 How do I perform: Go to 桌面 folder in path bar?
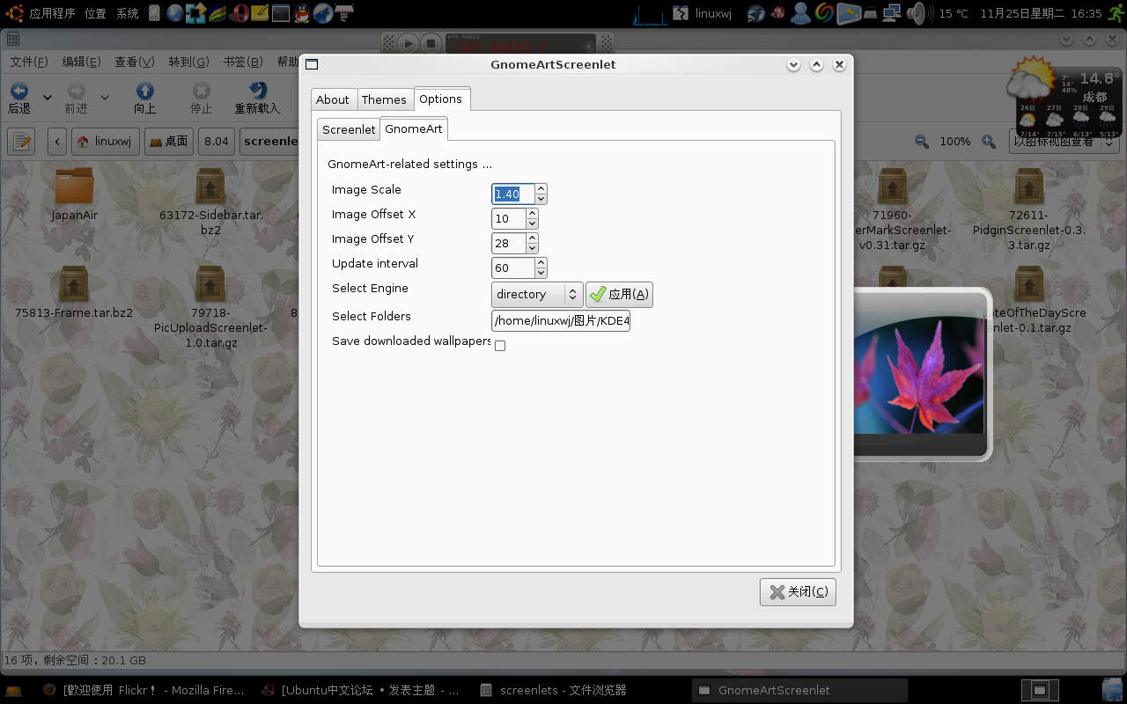168,141
